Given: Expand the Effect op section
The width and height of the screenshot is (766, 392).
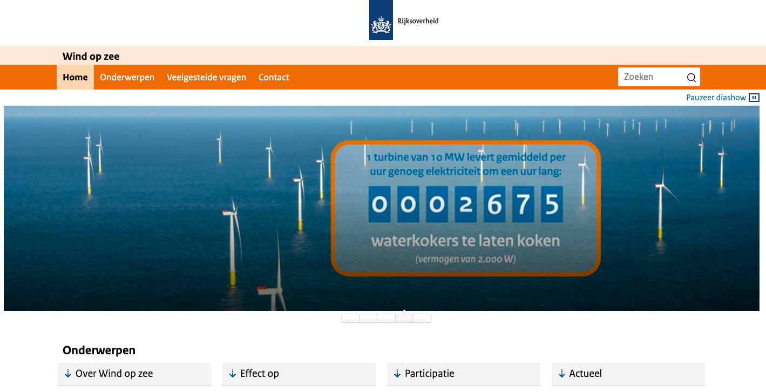Looking at the screenshot, I should tap(299, 374).
